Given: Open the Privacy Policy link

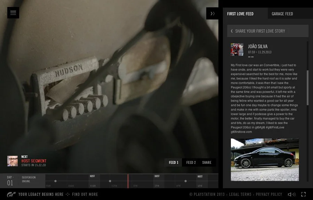Looking at the screenshot, I should [x=269, y=194].
